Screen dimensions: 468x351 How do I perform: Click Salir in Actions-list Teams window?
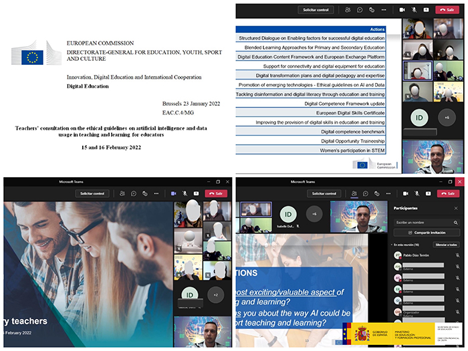[447, 10]
